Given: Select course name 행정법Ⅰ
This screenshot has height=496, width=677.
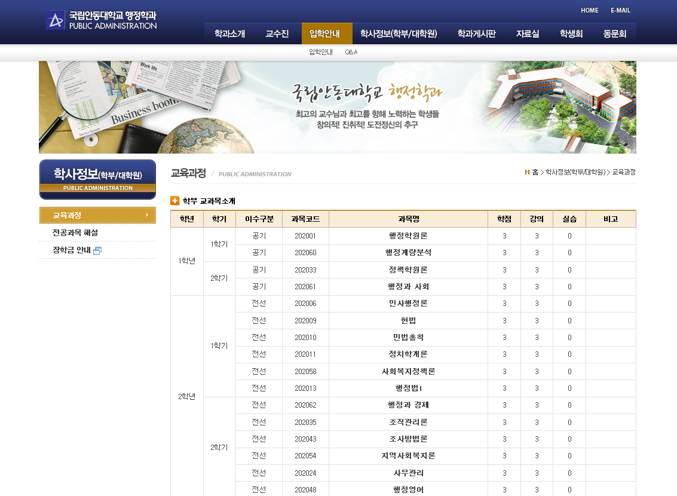Looking at the screenshot, I should click(x=409, y=388).
